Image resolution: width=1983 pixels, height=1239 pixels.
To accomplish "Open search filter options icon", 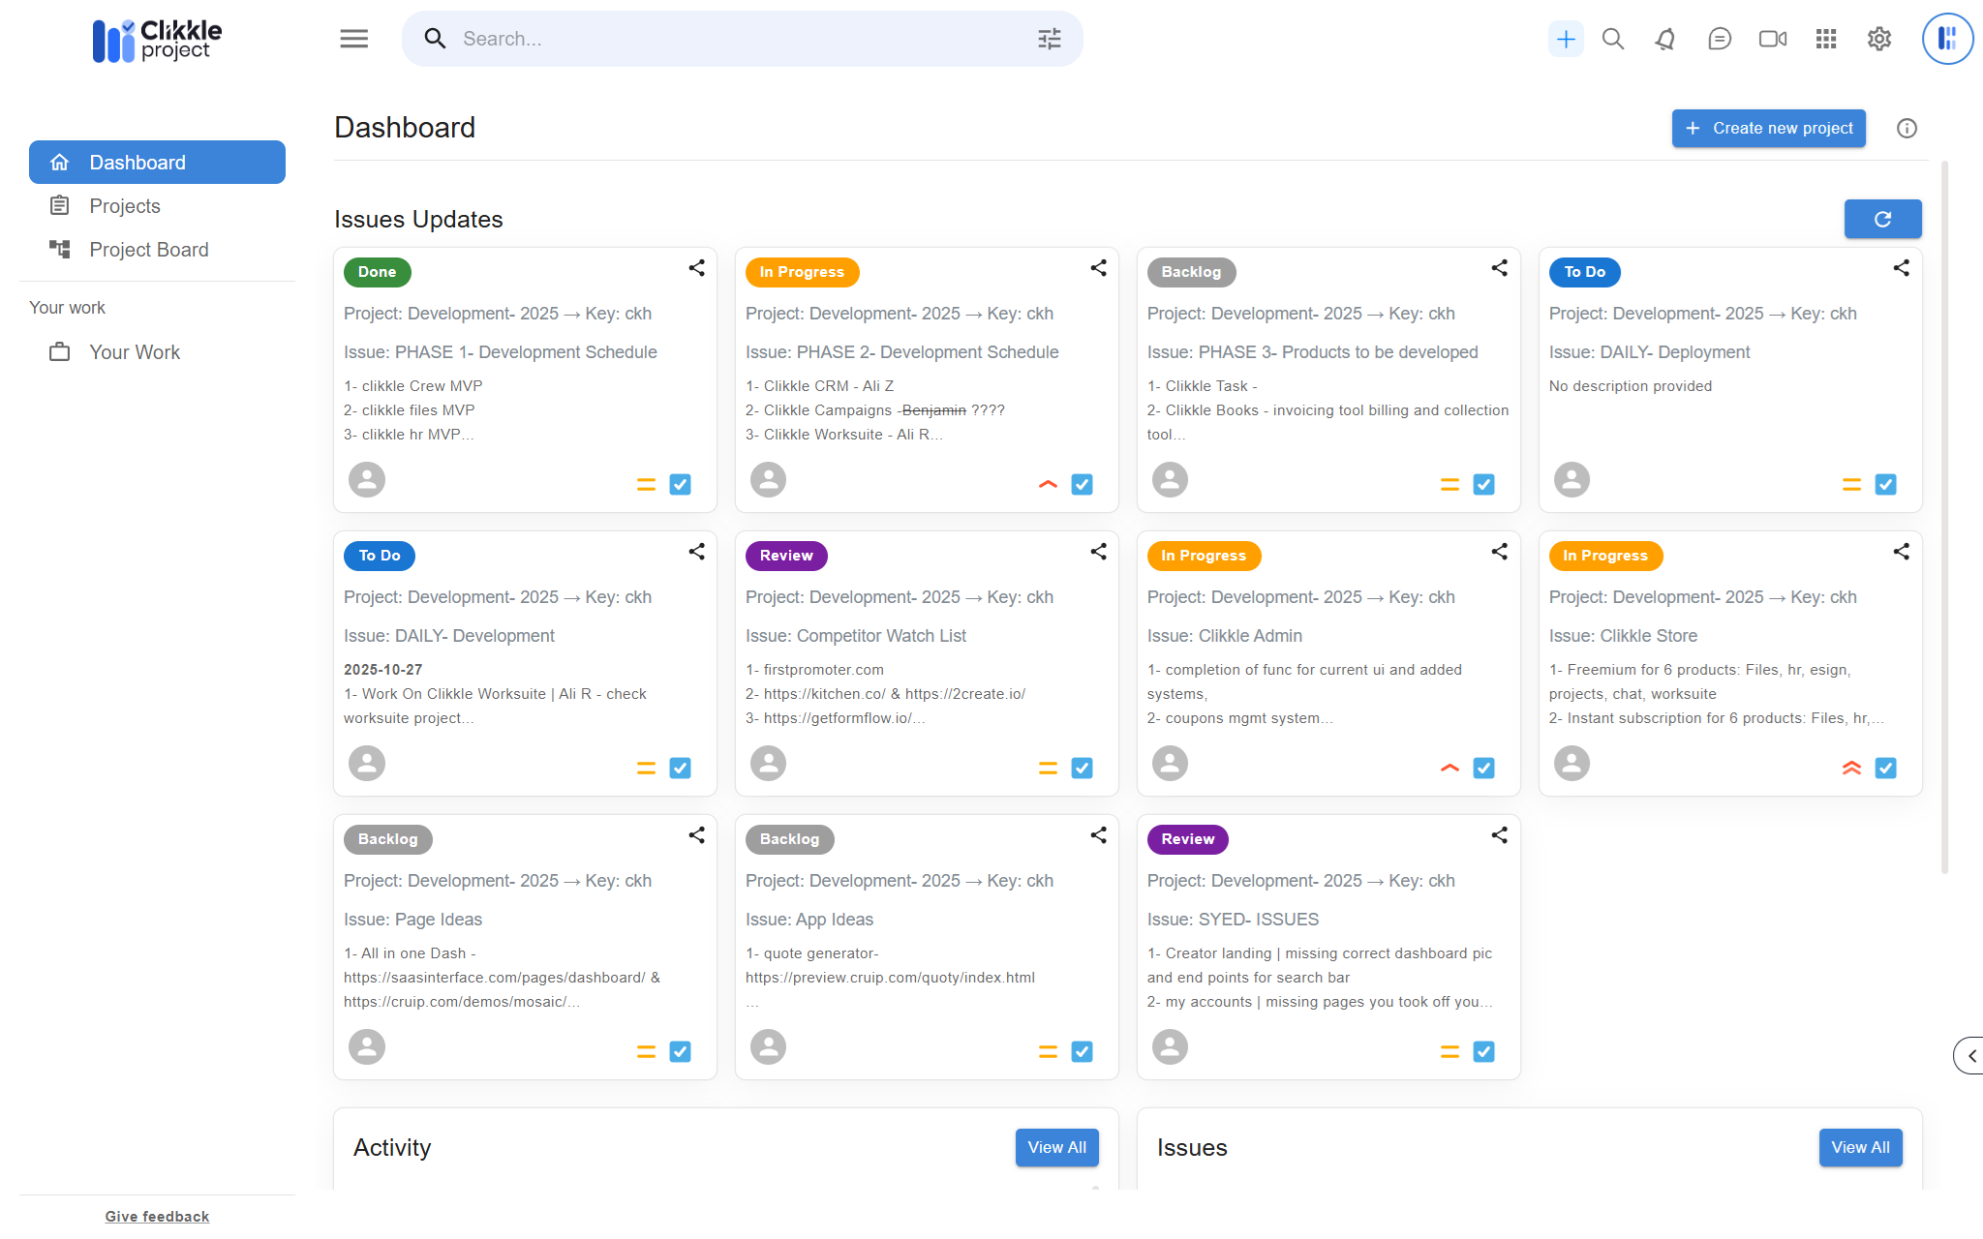I will pos(1049,39).
